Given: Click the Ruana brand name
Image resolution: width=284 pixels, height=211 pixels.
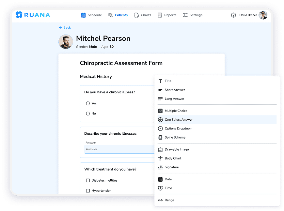Looking at the screenshot, I should [x=37, y=15].
